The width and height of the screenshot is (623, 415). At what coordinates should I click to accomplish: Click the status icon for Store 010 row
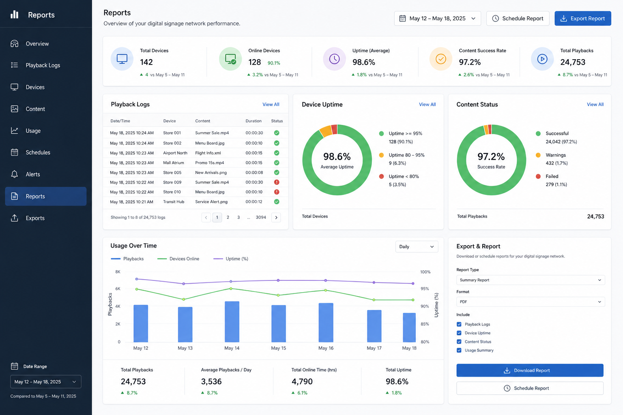pyautogui.click(x=277, y=192)
